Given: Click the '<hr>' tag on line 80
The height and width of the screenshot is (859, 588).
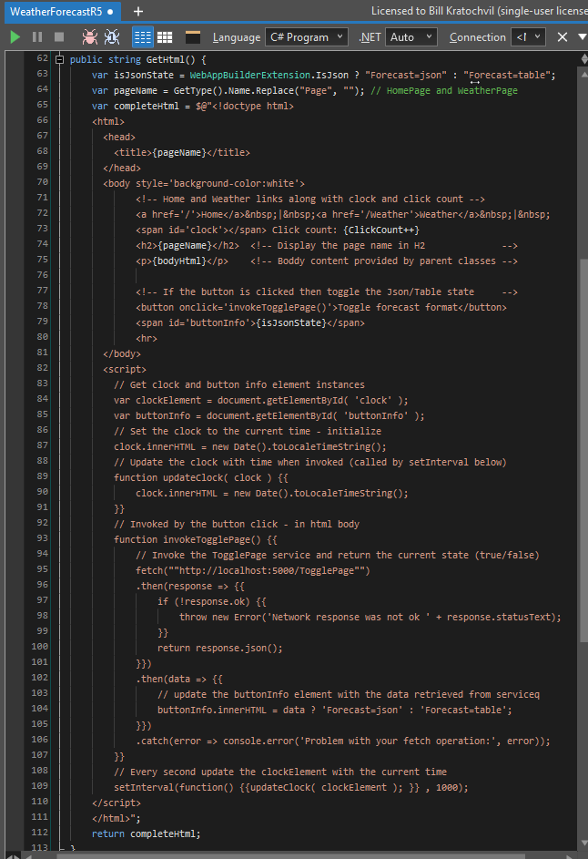Looking at the screenshot, I should tap(147, 339).
